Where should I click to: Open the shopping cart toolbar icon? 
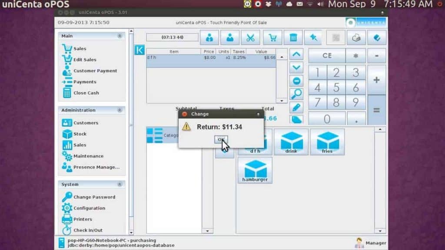coord(272,37)
